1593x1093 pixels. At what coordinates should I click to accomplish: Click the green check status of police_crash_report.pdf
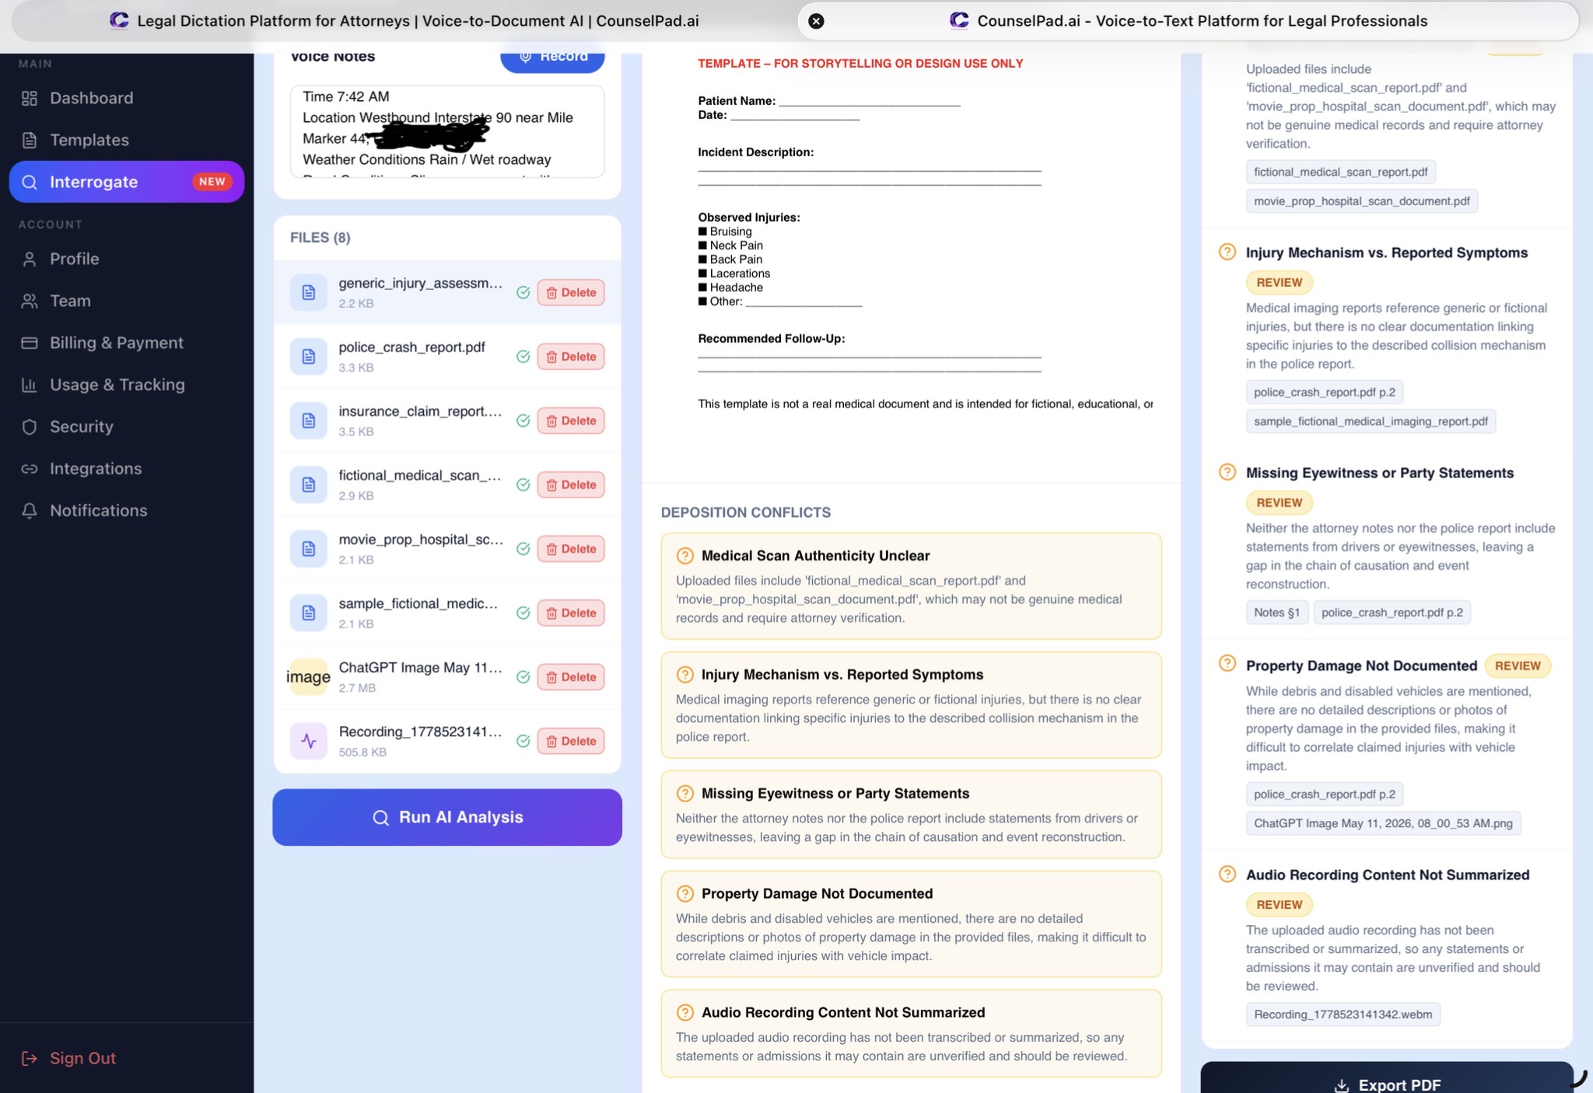pyautogui.click(x=523, y=357)
